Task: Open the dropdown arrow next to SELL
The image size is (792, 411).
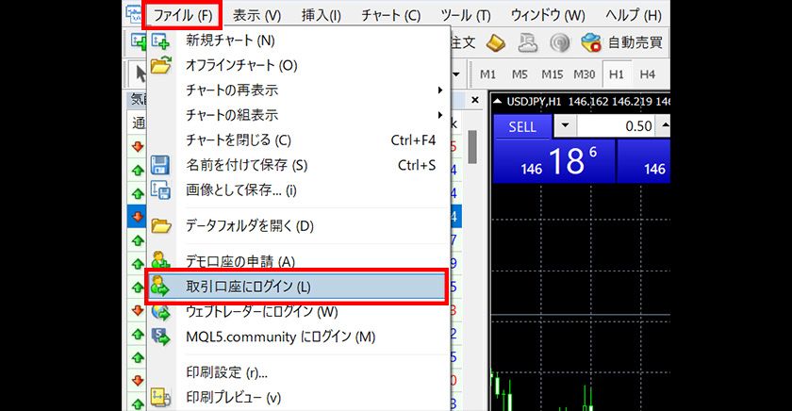Action: click(565, 125)
